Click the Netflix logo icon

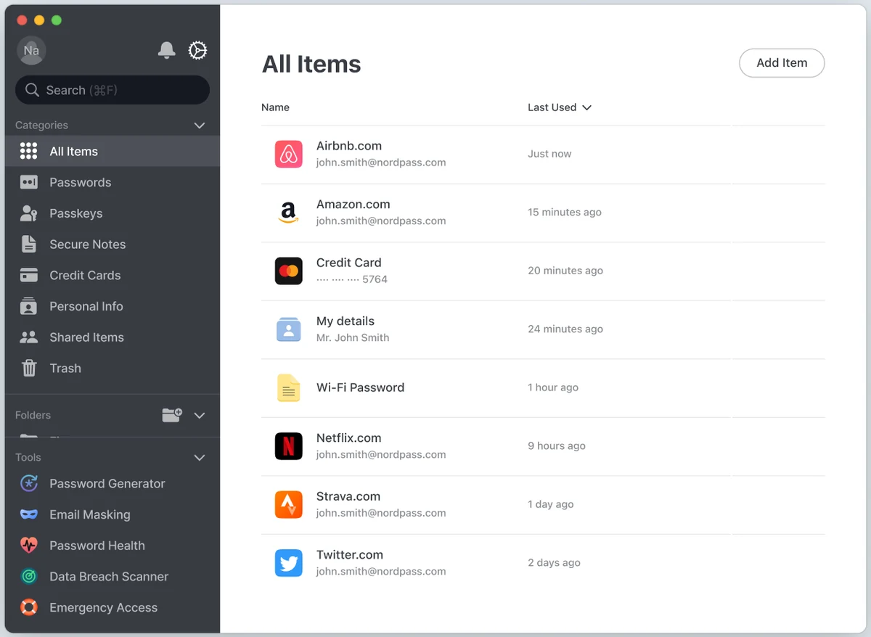(x=288, y=446)
